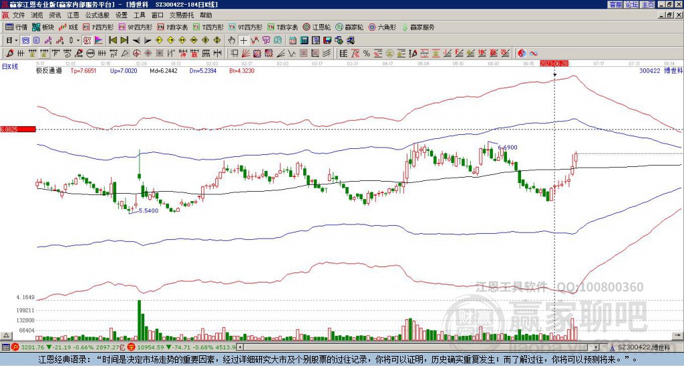Screen dimensions: 684x366
Task: Click the 客服 button in title bar
Action: tap(615, 5)
